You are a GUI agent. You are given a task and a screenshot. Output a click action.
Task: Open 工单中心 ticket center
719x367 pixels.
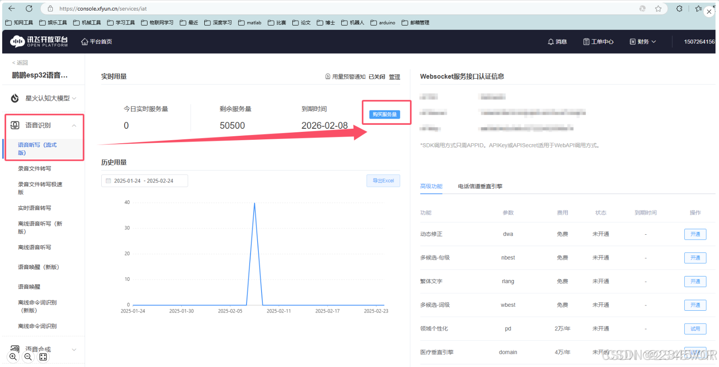click(x=598, y=42)
